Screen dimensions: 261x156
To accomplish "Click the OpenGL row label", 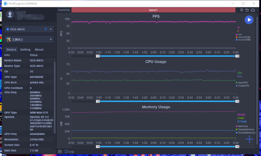I will [x=9, y=117].
